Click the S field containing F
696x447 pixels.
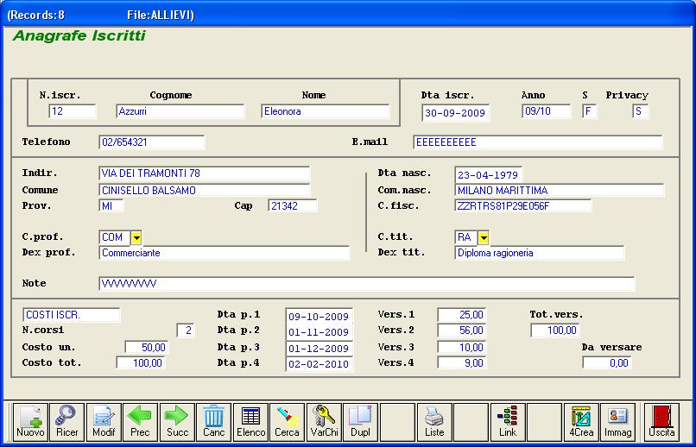click(x=590, y=111)
